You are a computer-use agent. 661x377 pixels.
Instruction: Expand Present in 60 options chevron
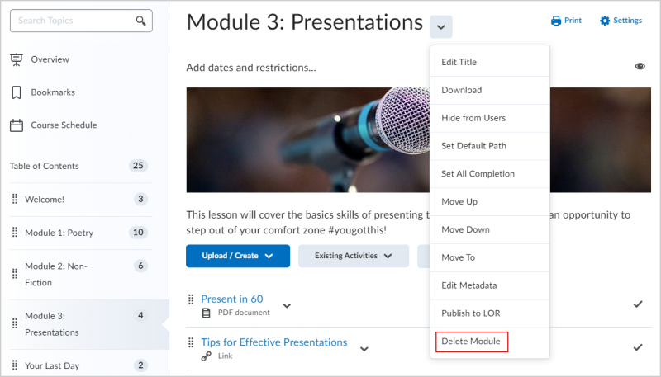pyautogui.click(x=287, y=305)
